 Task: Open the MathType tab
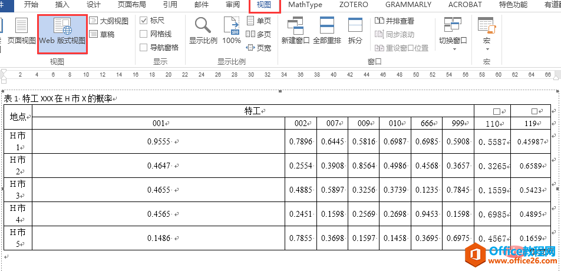click(305, 5)
